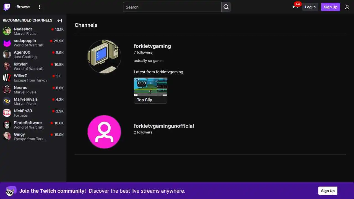Select the NickEh30 channel name

pyautogui.click(x=23, y=111)
